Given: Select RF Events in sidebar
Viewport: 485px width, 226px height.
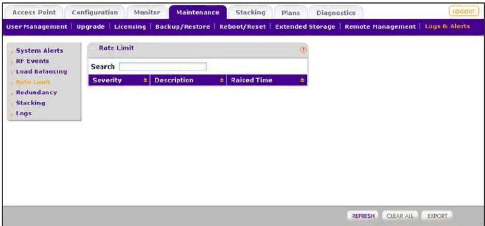Looking at the screenshot, I should tap(32, 61).
